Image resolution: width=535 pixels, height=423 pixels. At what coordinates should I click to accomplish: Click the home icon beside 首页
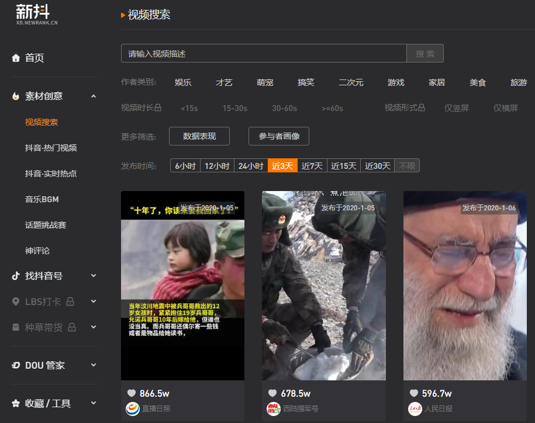point(16,58)
